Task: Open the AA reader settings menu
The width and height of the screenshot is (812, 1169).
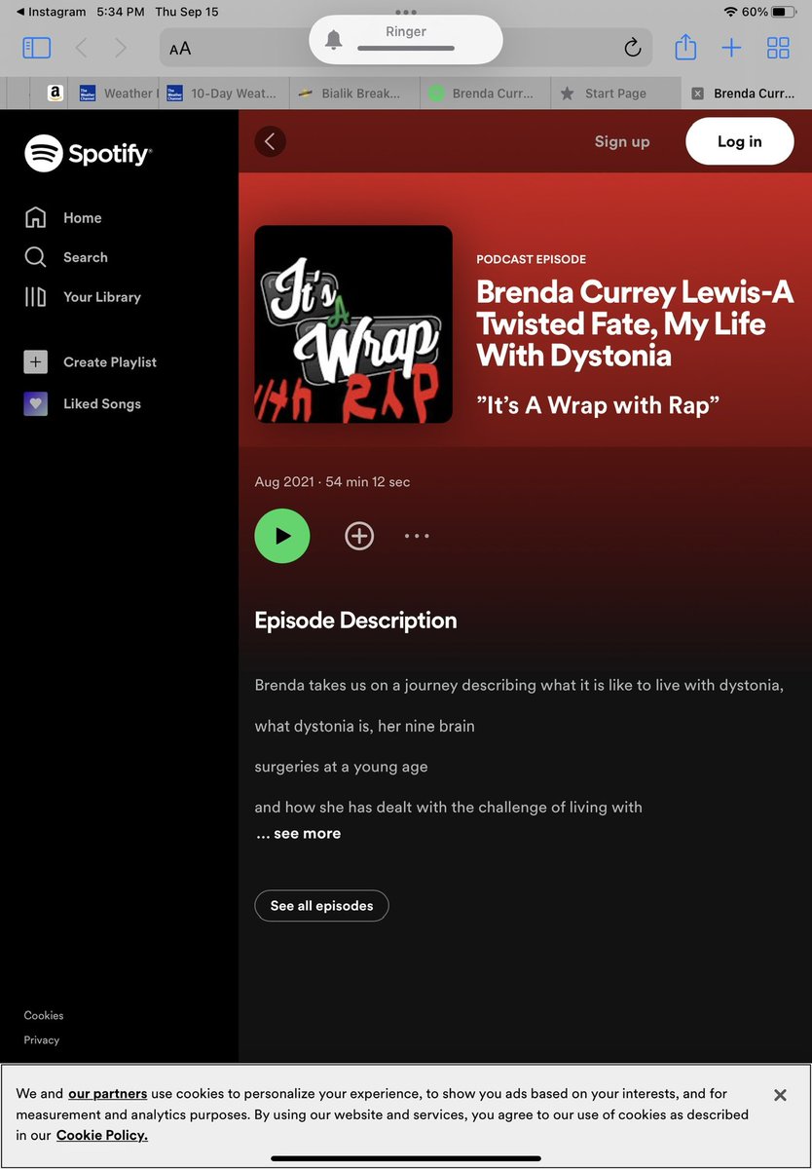Action: pyautogui.click(x=180, y=48)
